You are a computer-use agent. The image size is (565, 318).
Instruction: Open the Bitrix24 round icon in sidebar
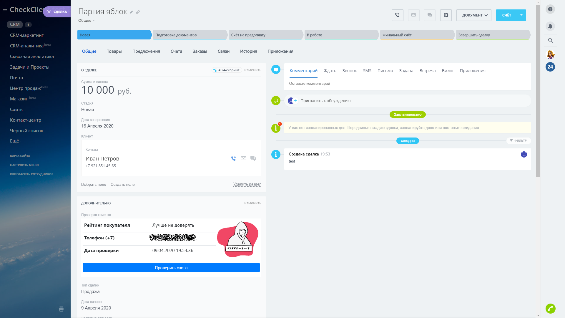point(550,67)
